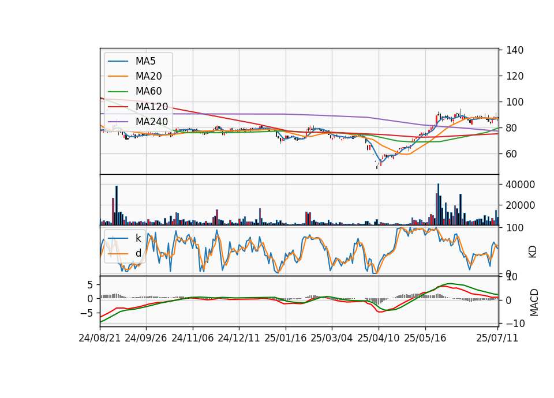The image size is (554, 398).
Task: Select the red MA120 legend line sample
Action: pos(118,107)
